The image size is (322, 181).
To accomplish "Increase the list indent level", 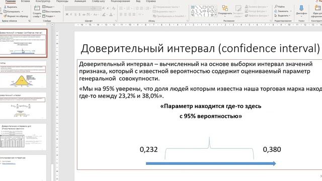I will coord(141,9).
